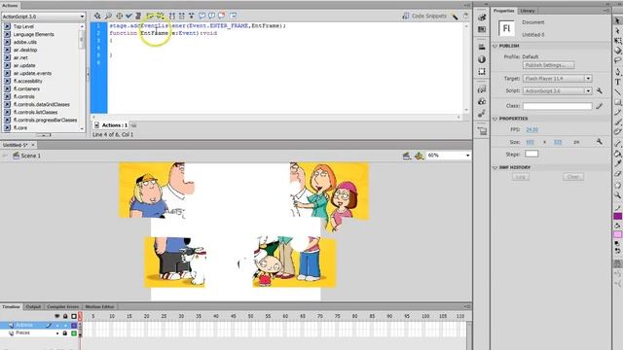Click Show/Hide toolbox icon

(x=233, y=16)
